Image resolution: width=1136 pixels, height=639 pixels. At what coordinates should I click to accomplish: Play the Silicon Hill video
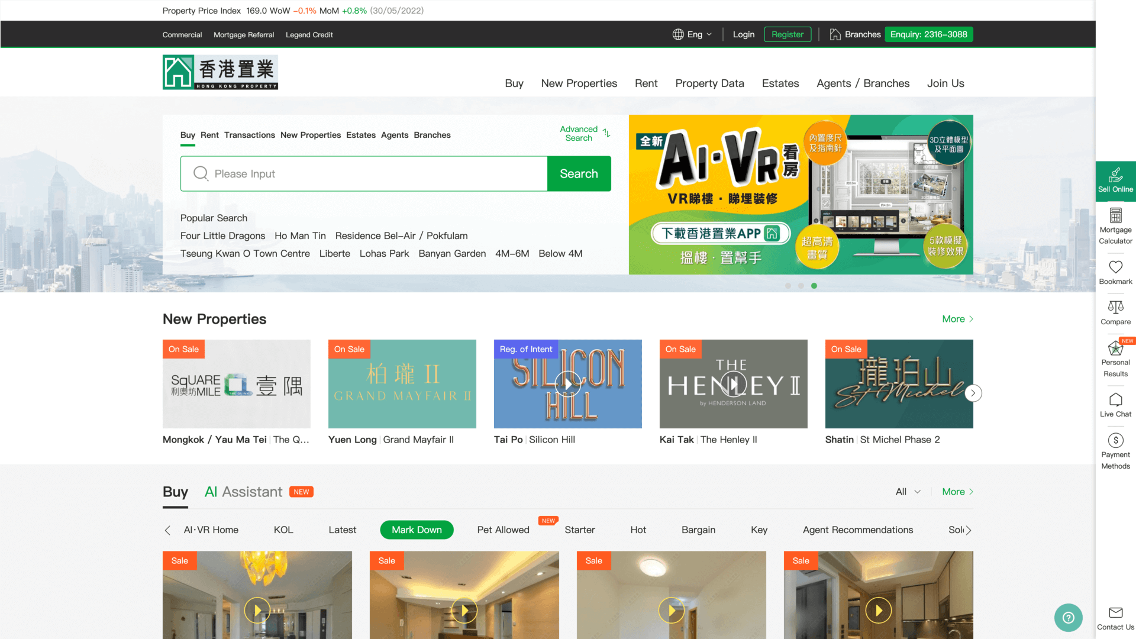(x=567, y=384)
